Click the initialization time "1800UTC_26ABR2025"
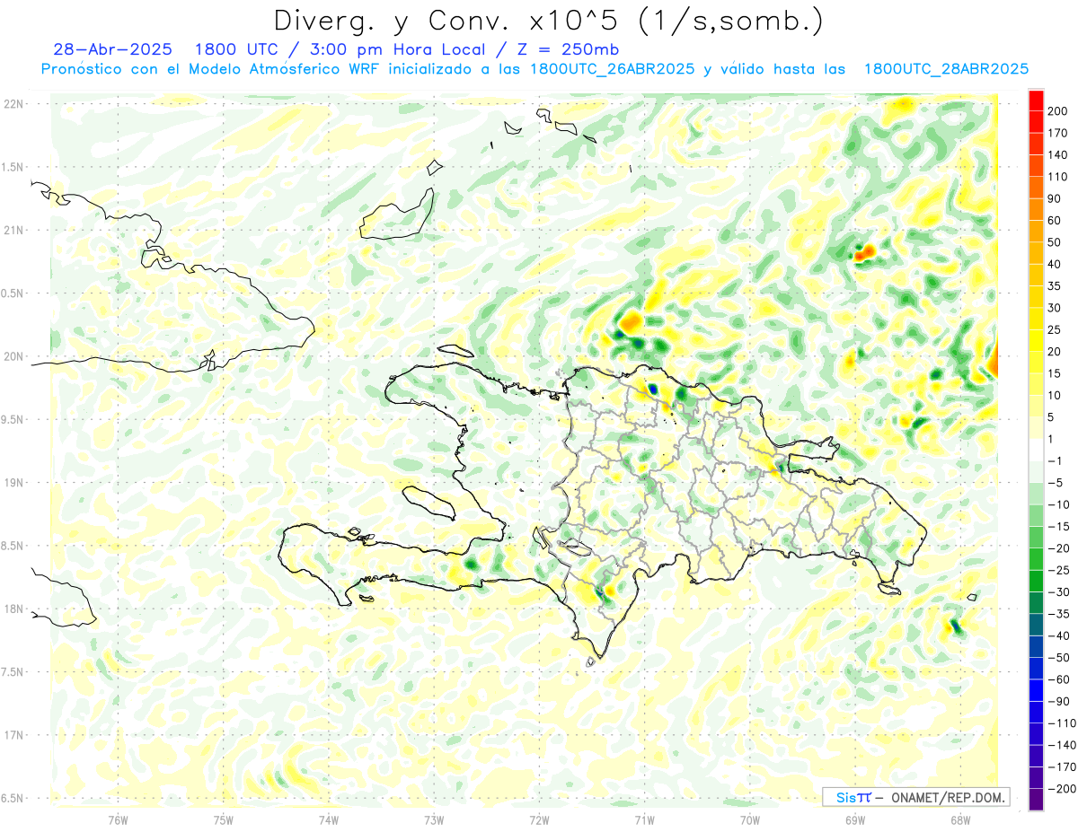Image resolution: width=1078 pixels, height=832 pixels. pos(611,69)
